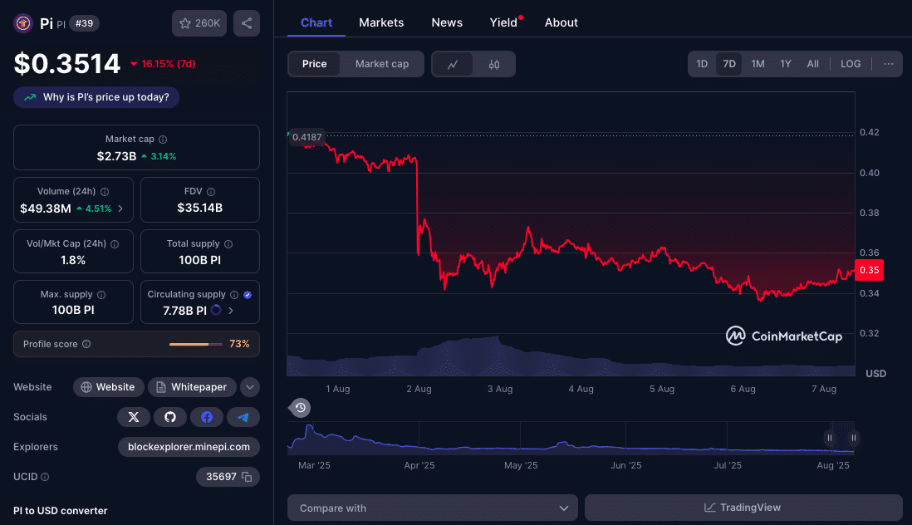
Task: Expand Circulating supply details arrow
Action: click(x=231, y=311)
